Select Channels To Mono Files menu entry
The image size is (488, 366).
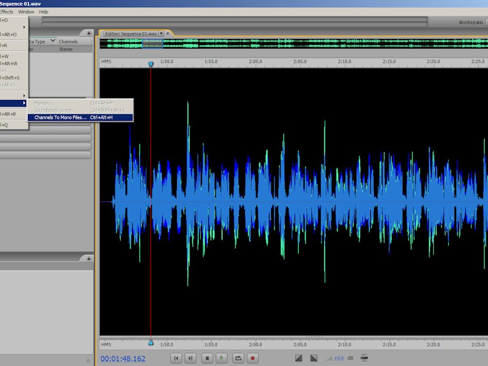pos(60,117)
